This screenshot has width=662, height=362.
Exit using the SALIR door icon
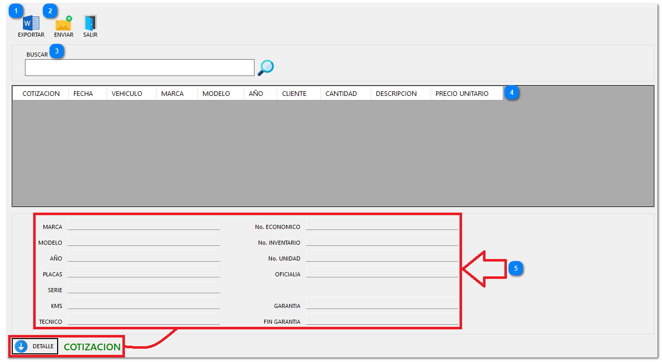click(90, 23)
